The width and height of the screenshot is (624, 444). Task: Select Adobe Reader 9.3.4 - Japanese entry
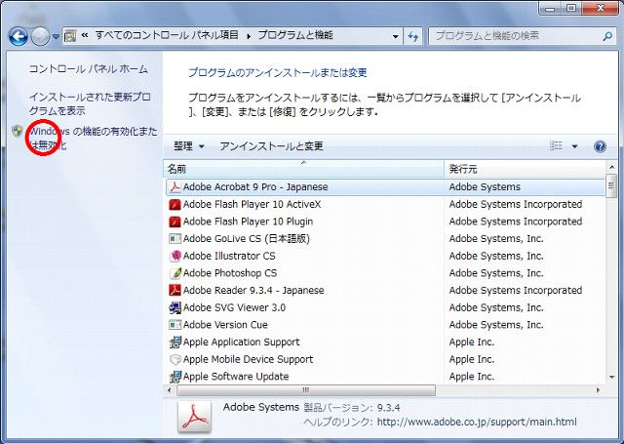[x=253, y=290]
